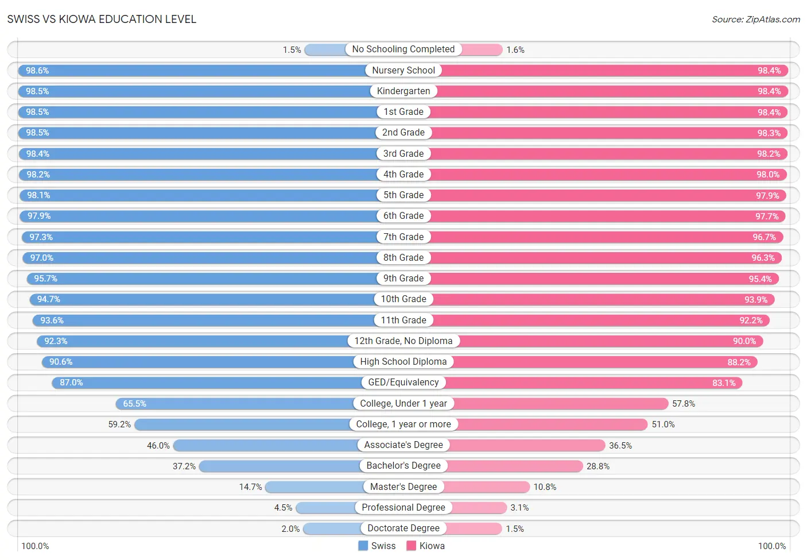This screenshot has height=560, width=807.
Task: Select the Doctorate Degree label
Action: pyautogui.click(x=403, y=528)
